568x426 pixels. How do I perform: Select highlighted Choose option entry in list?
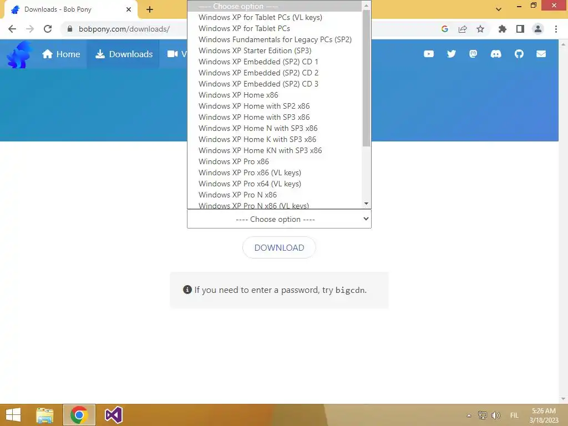click(275, 6)
